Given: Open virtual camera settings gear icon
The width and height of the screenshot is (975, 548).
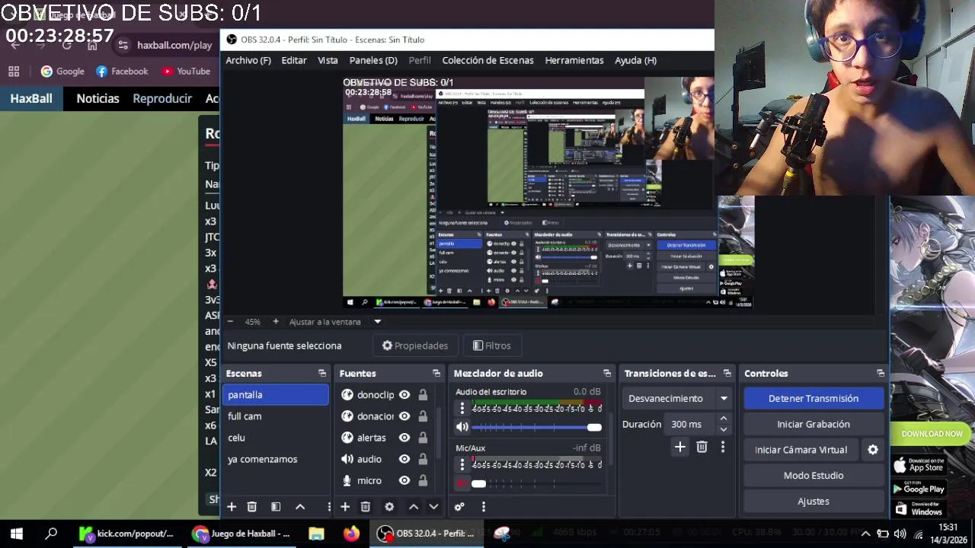Looking at the screenshot, I should pyautogui.click(x=873, y=450).
